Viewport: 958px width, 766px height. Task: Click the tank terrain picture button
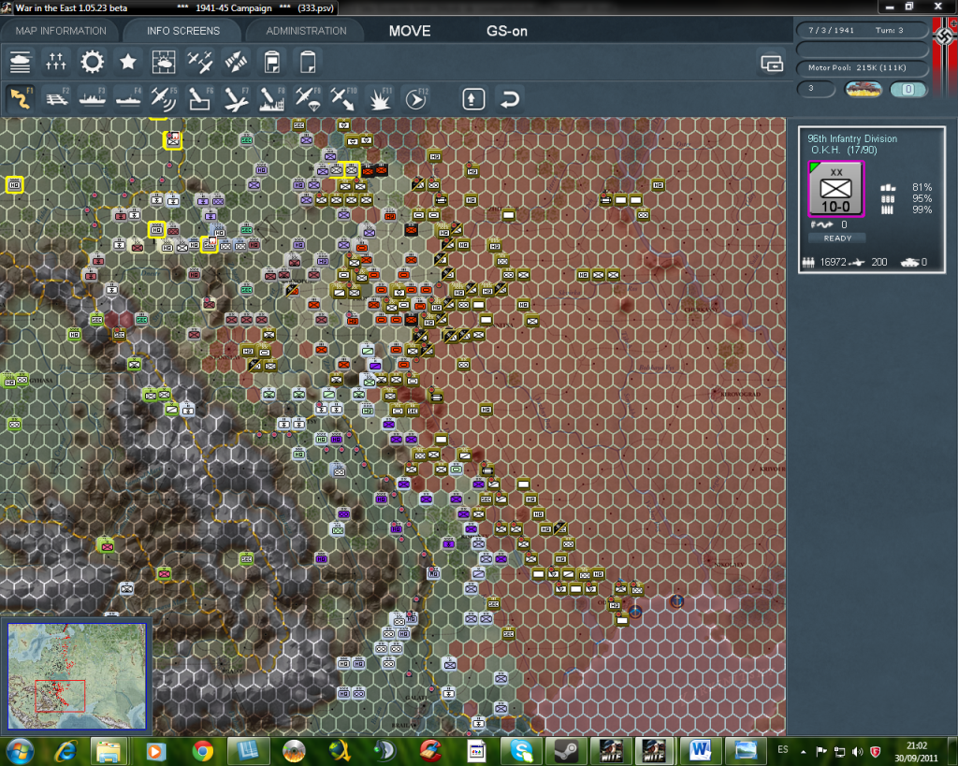pos(863,89)
